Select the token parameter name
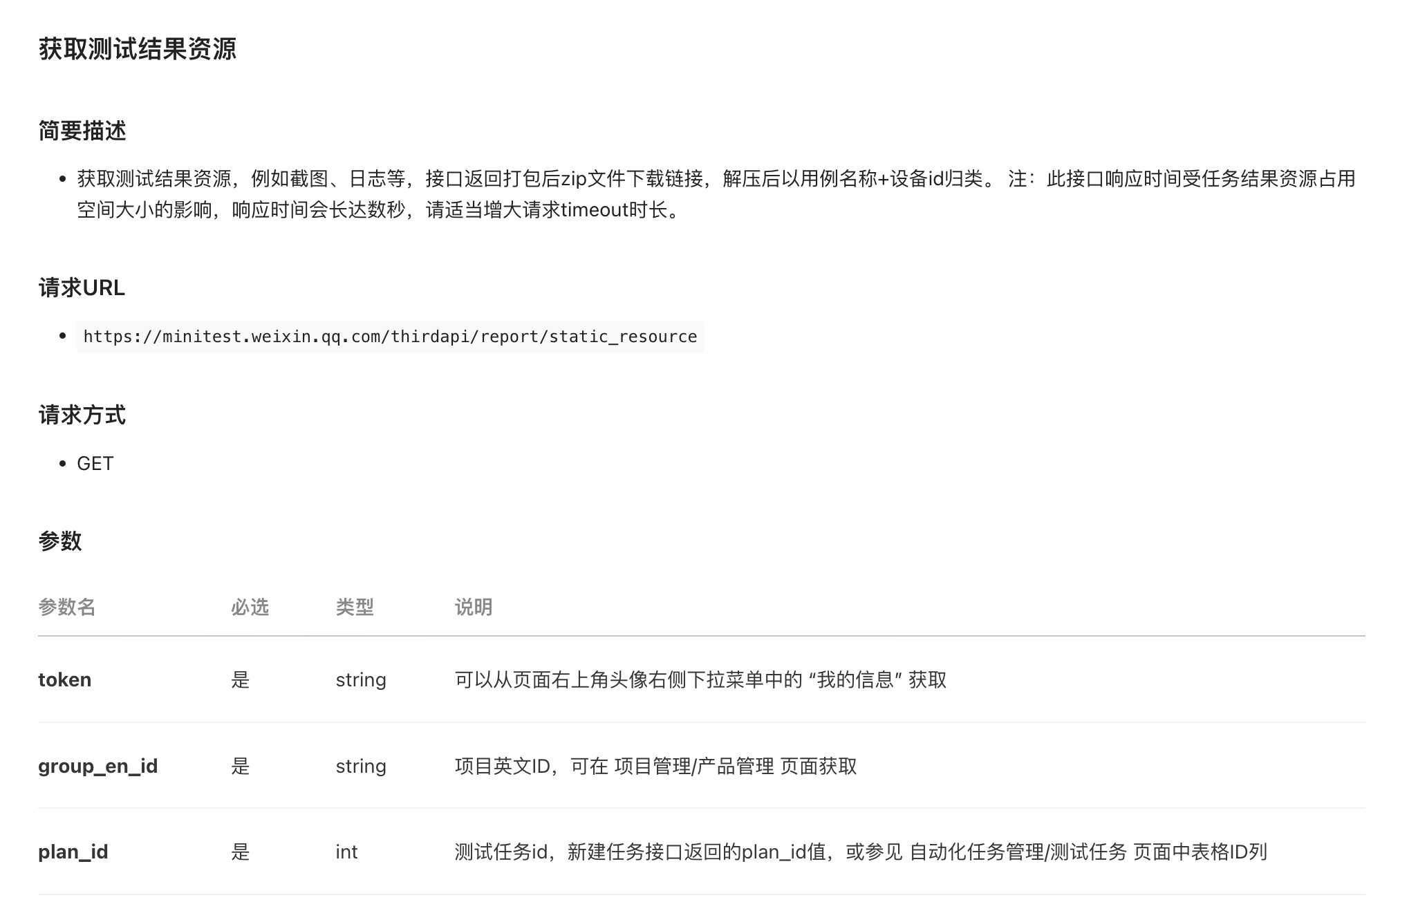The height and width of the screenshot is (911, 1427). coord(64,679)
